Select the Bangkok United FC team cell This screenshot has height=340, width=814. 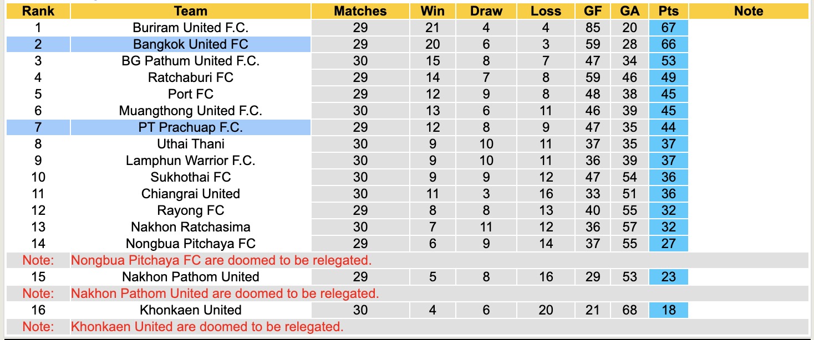click(x=190, y=44)
